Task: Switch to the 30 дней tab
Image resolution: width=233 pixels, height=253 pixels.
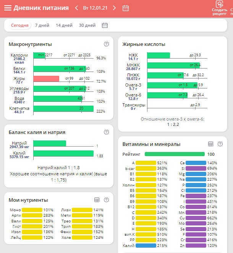Action: (x=87, y=25)
